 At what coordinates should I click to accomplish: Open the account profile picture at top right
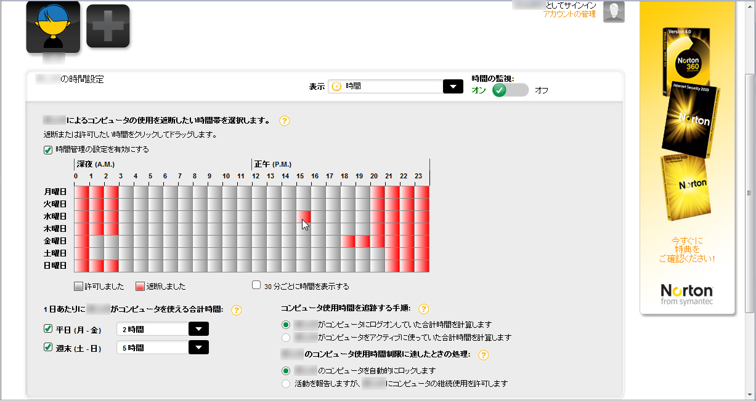coord(614,12)
